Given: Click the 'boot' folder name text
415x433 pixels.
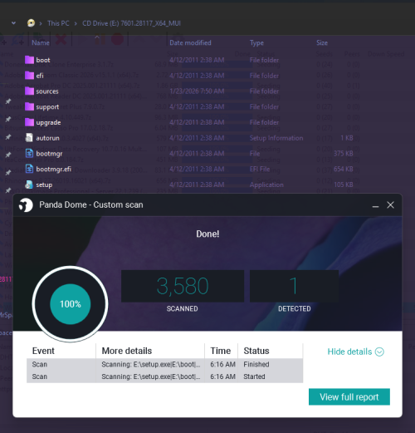Looking at the screenshot, I should (x=43, y=60).
